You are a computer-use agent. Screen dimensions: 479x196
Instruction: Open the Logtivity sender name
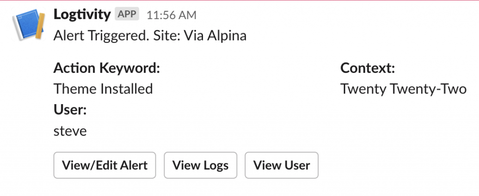[x=82, y=14]
